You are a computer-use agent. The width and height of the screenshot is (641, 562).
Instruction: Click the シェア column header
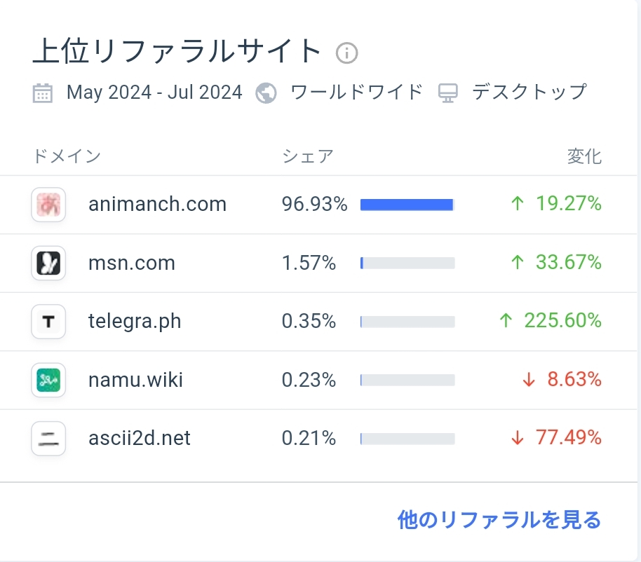point(308,156)
